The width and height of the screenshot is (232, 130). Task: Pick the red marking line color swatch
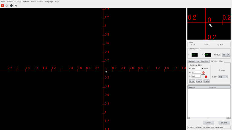(206, 76)
